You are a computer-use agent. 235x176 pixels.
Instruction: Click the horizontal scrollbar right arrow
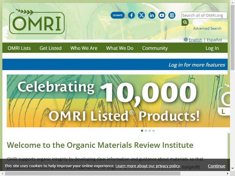pos(228,174)
